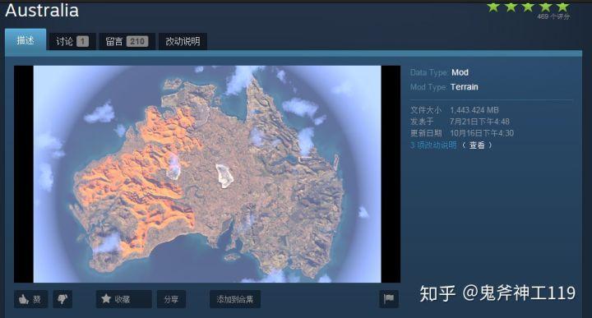Click the five-star rating graphic
Viewport: 592px width, 318px height.
click(528, 7)
